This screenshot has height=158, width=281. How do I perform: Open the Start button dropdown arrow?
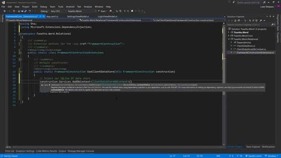point(107,11)
